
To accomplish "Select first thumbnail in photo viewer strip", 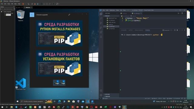I will [56, 83].
